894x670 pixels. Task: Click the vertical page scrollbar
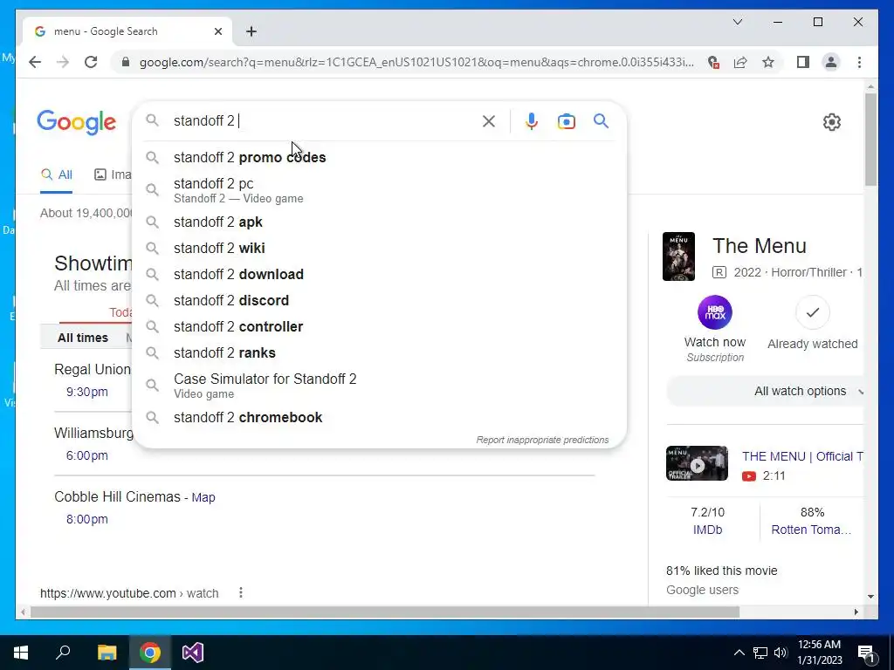coord(870,140)
